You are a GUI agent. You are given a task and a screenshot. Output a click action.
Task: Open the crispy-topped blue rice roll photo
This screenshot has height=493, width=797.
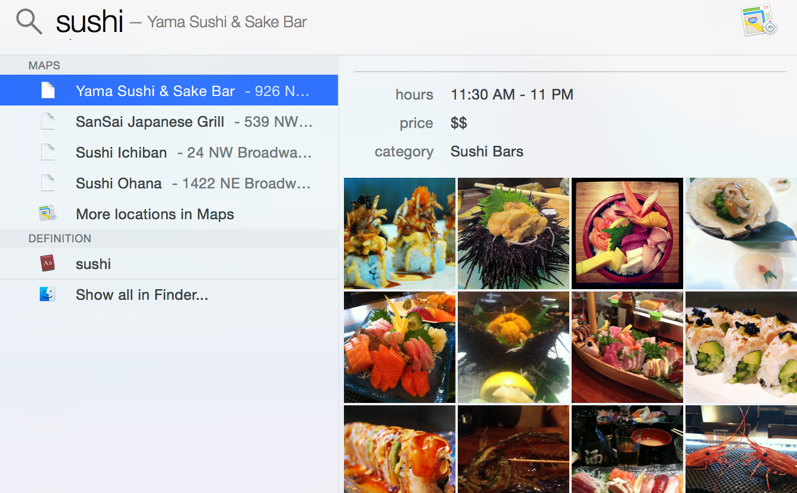(x=400, y=233)
